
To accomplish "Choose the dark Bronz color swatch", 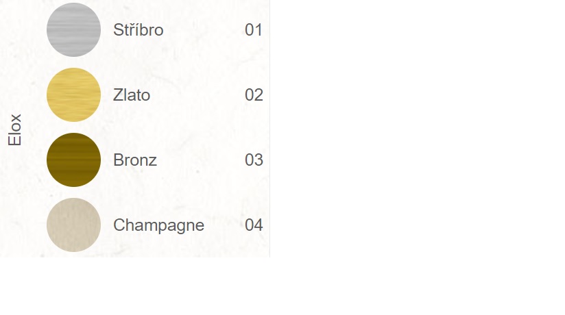I will [73, 160].
